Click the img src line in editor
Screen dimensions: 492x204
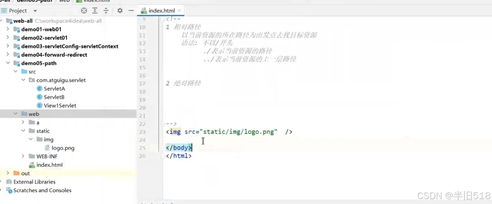(x=229, y=132)
